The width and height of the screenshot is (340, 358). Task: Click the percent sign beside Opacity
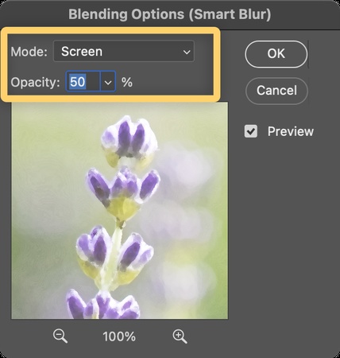pyautogui.click(x=127, y=83)
